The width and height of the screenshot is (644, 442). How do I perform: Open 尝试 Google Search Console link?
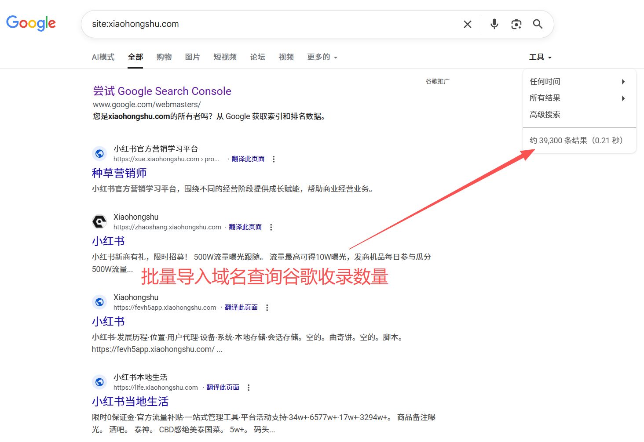click(162, 91)
